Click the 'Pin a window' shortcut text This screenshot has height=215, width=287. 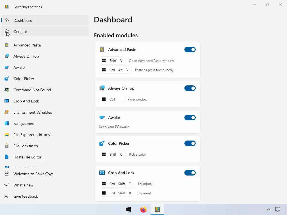pos(137,99)
